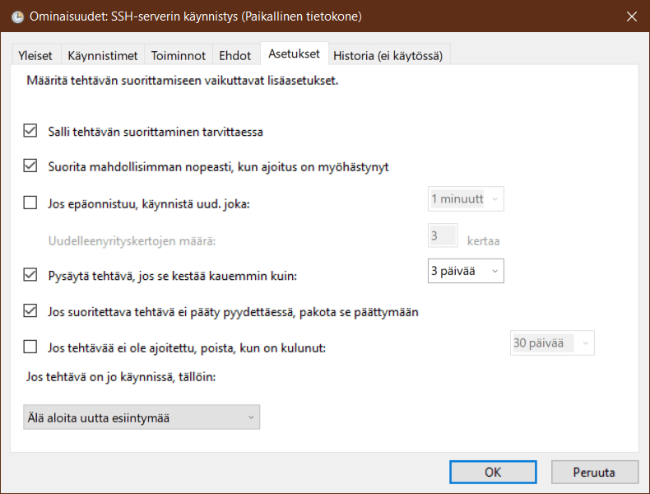Enable 'Jos epäonnistuu, käynnistä uud. joka' checkbox
The image size is (650, 494).
[31, 203]
